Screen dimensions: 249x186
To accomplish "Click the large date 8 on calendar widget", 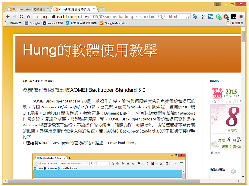I will (x=232, y=117).
